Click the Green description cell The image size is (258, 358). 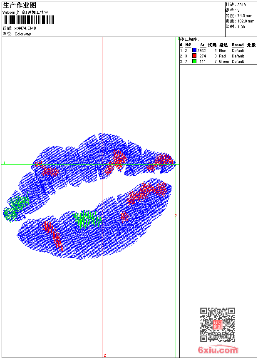224,62
